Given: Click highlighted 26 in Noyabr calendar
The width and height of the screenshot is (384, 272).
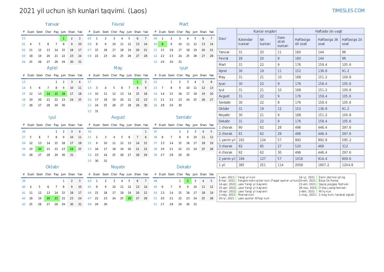Looking at the screenshot, I should click(129, 198).
